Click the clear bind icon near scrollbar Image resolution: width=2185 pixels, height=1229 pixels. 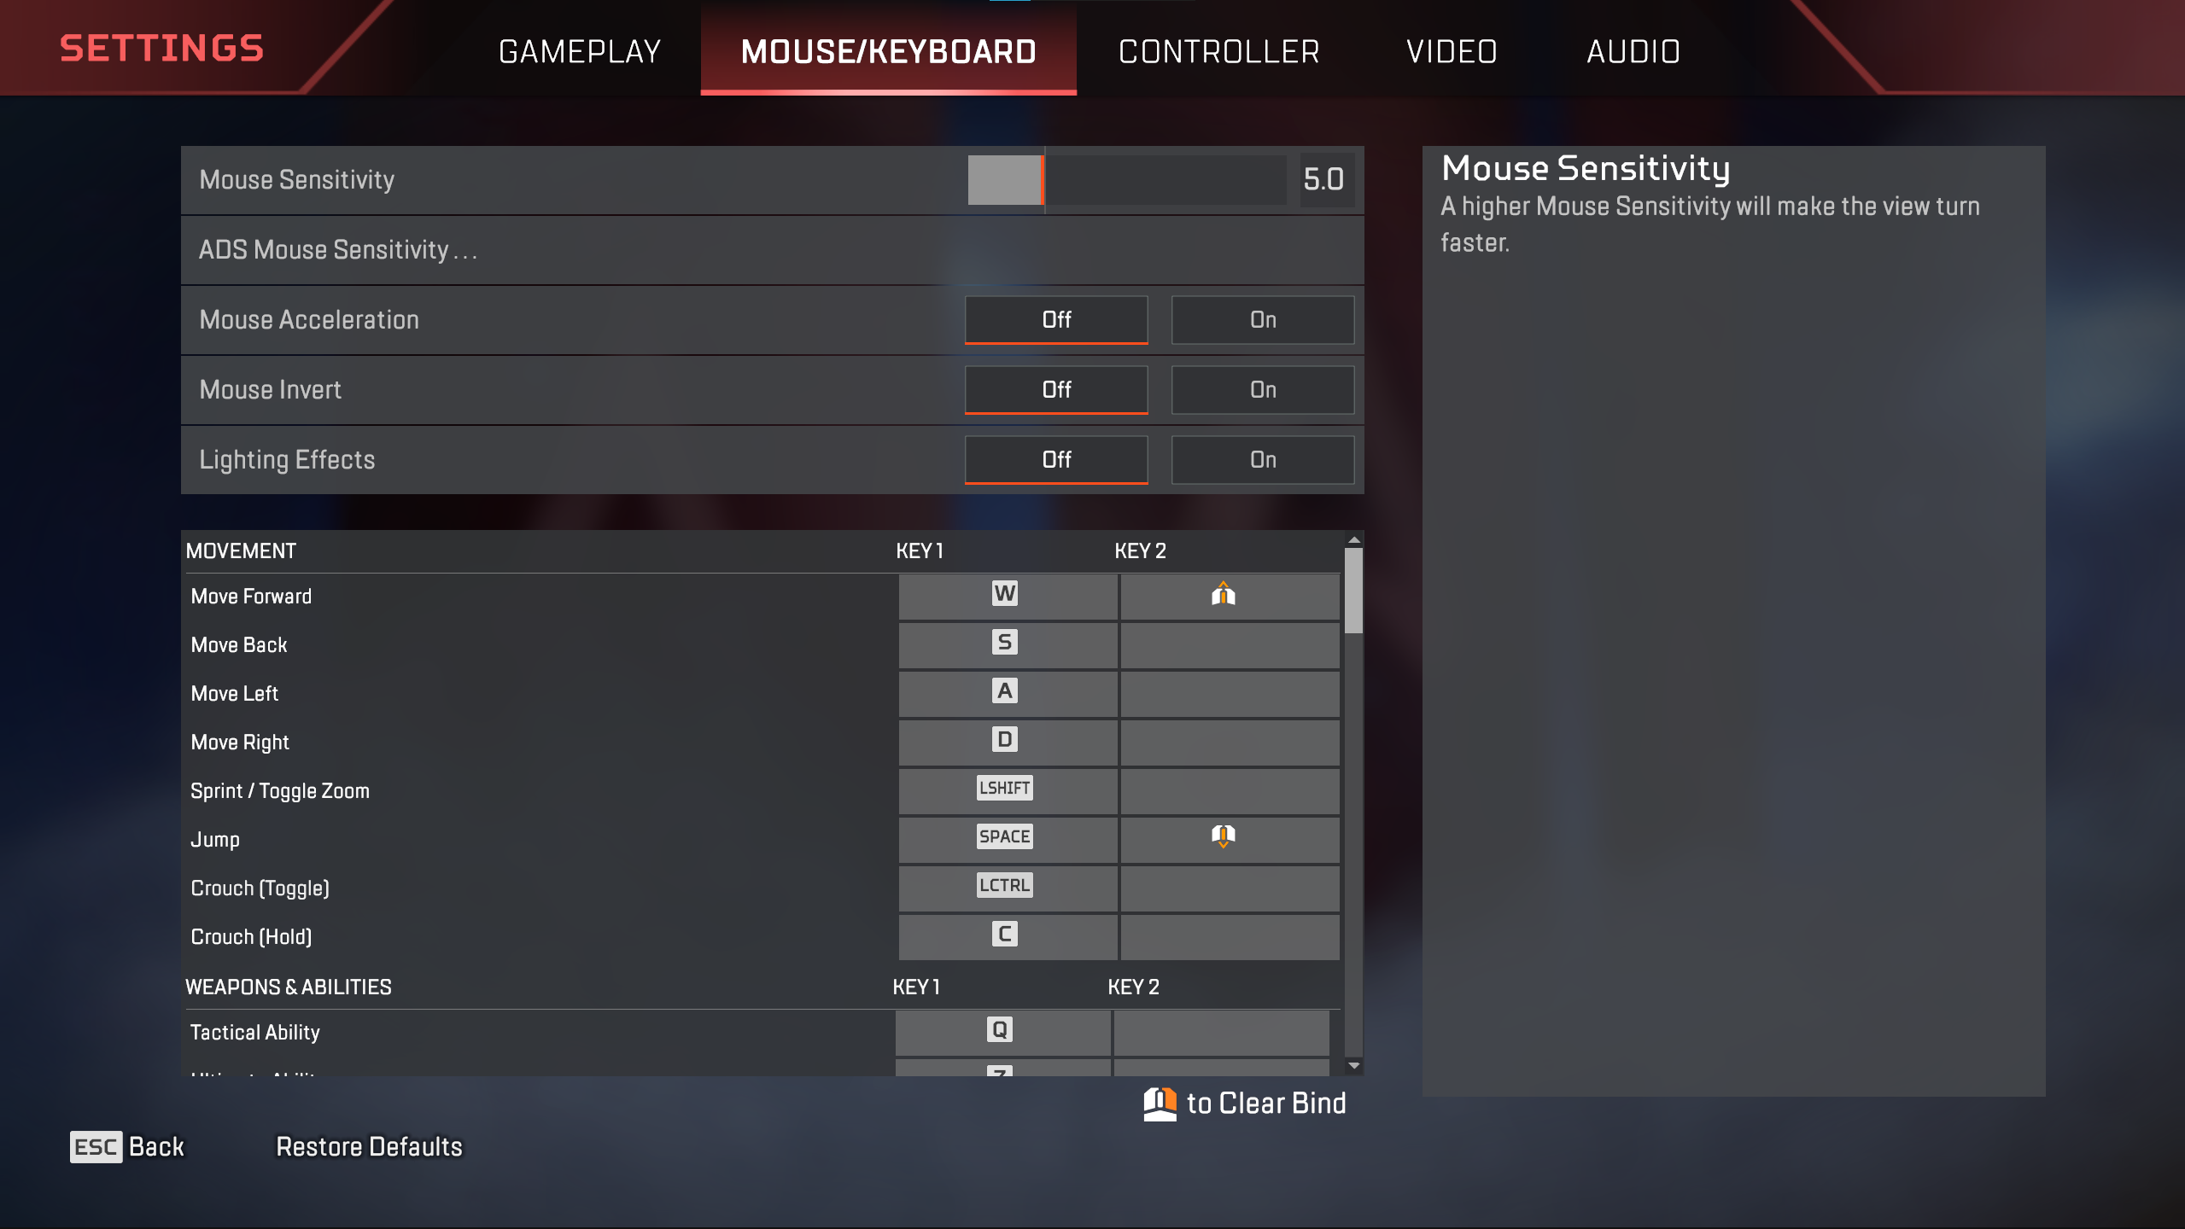pos(1163,1103)
